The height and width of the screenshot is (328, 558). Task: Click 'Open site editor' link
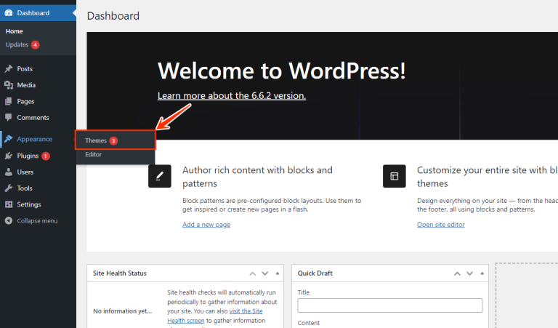coord(440,225)
